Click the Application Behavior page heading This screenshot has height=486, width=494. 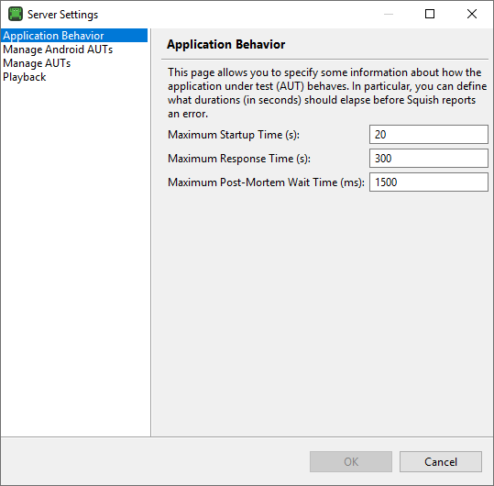click(225, 44)
